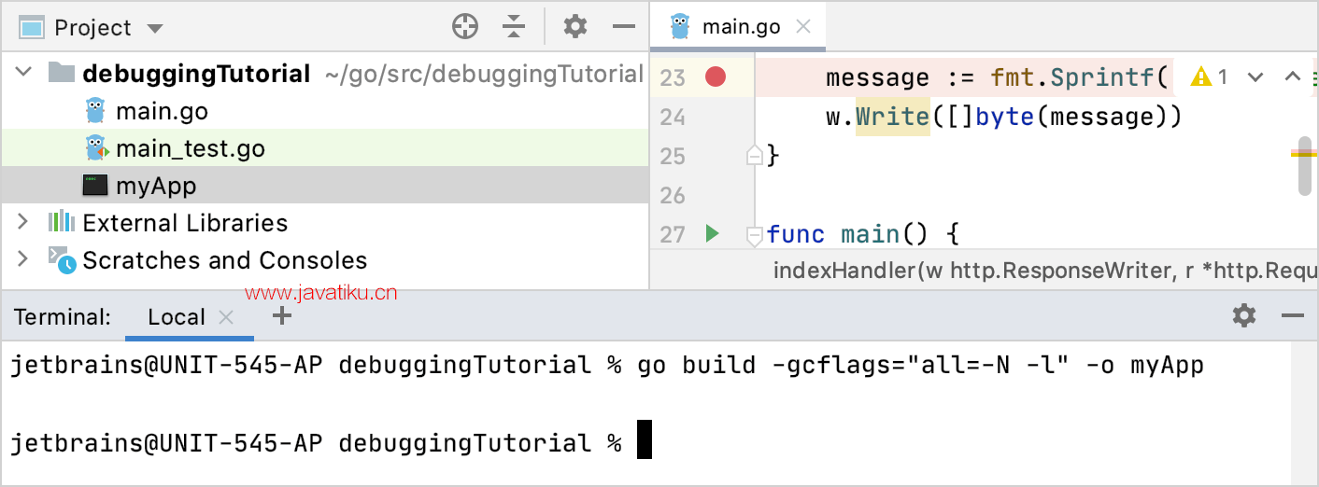Open the Project view dropdown arrow
The height and width of the screenshot is (487, 1319).
[155, 28]
